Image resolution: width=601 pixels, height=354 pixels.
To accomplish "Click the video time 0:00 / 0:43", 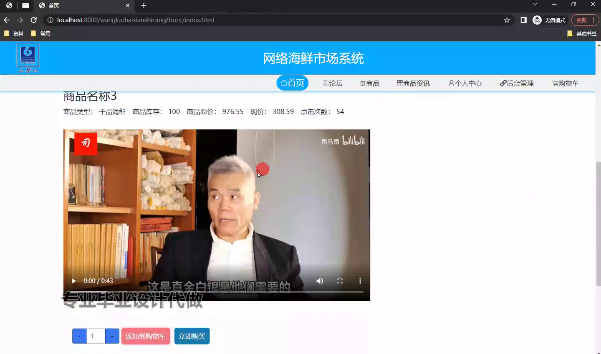I will [98, 281].
